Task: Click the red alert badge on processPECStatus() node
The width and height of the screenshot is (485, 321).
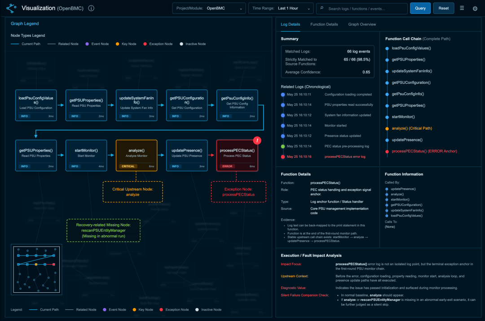Action: [x=257, y=140]
